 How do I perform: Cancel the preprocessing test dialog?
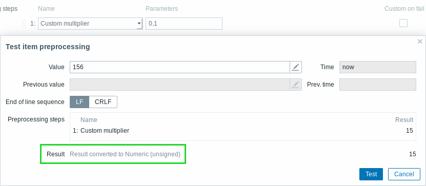click(404, 174)
